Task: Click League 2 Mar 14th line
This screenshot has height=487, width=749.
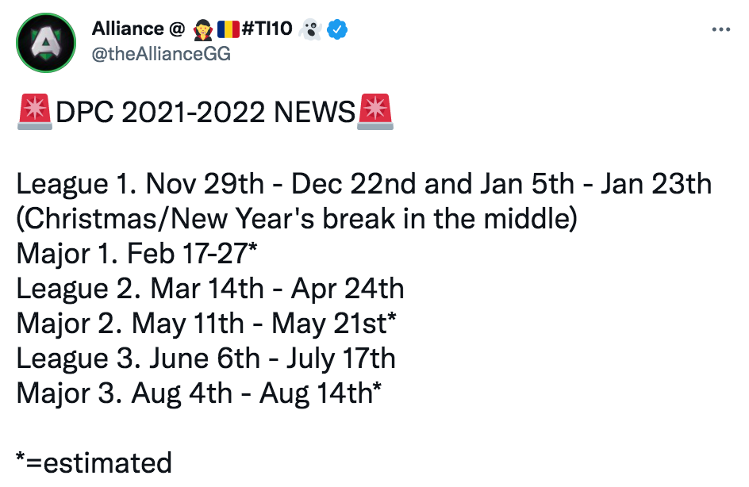Action: pyautogui.click(x=210, y=289)
